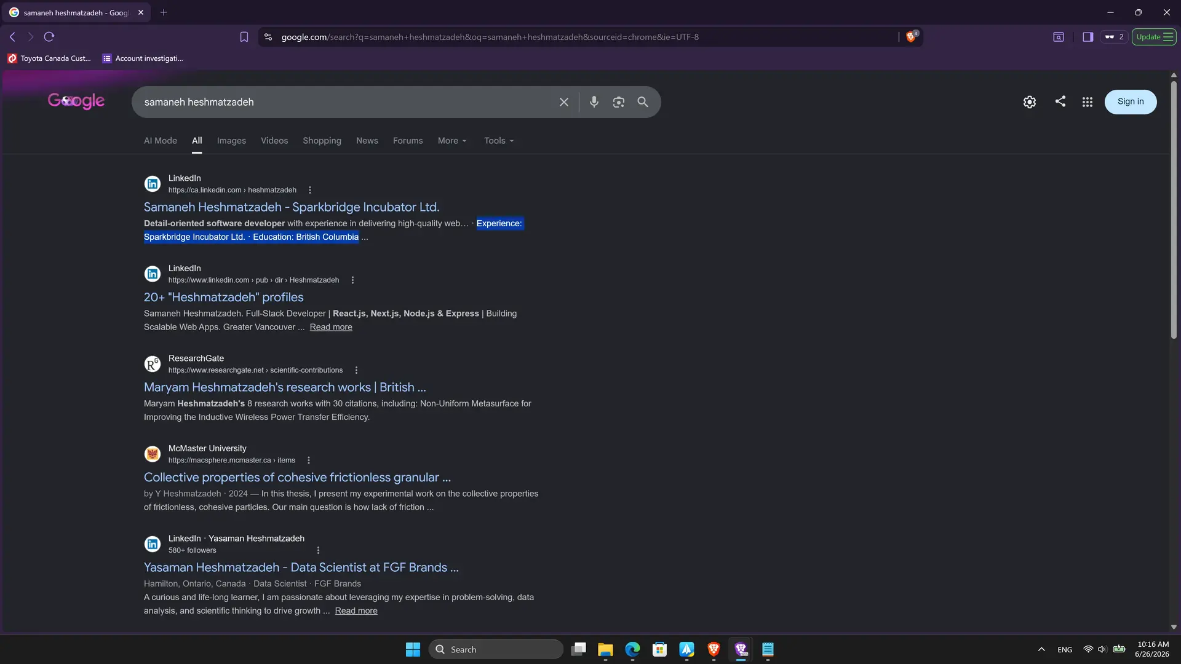This screenshot has width=1181, height=664.
Task: Open Notepad from the taskbar
Action: pos(768,649)
